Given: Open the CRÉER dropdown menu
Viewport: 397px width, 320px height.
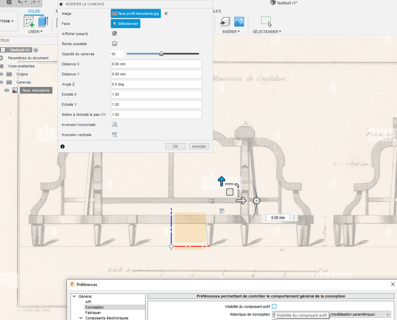Looking at the screenshot, I should point(35,32).
